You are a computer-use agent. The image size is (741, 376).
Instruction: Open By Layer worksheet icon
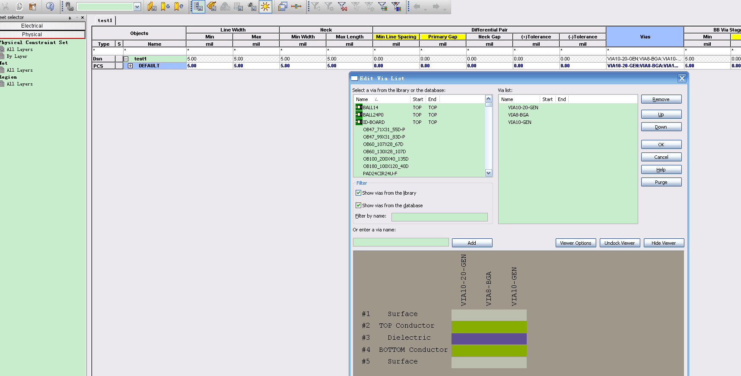(x=2, y=57)
